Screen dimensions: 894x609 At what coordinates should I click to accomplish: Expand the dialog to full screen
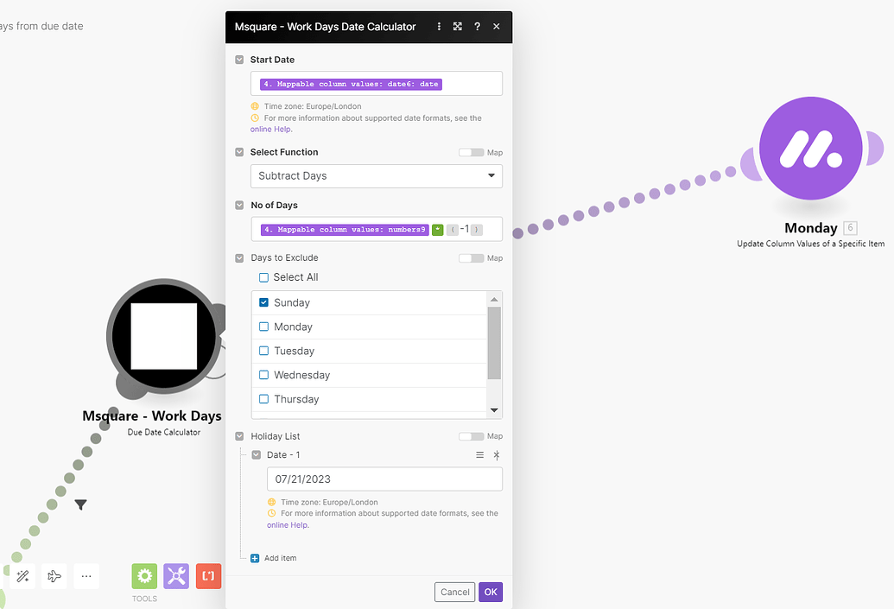457,26
